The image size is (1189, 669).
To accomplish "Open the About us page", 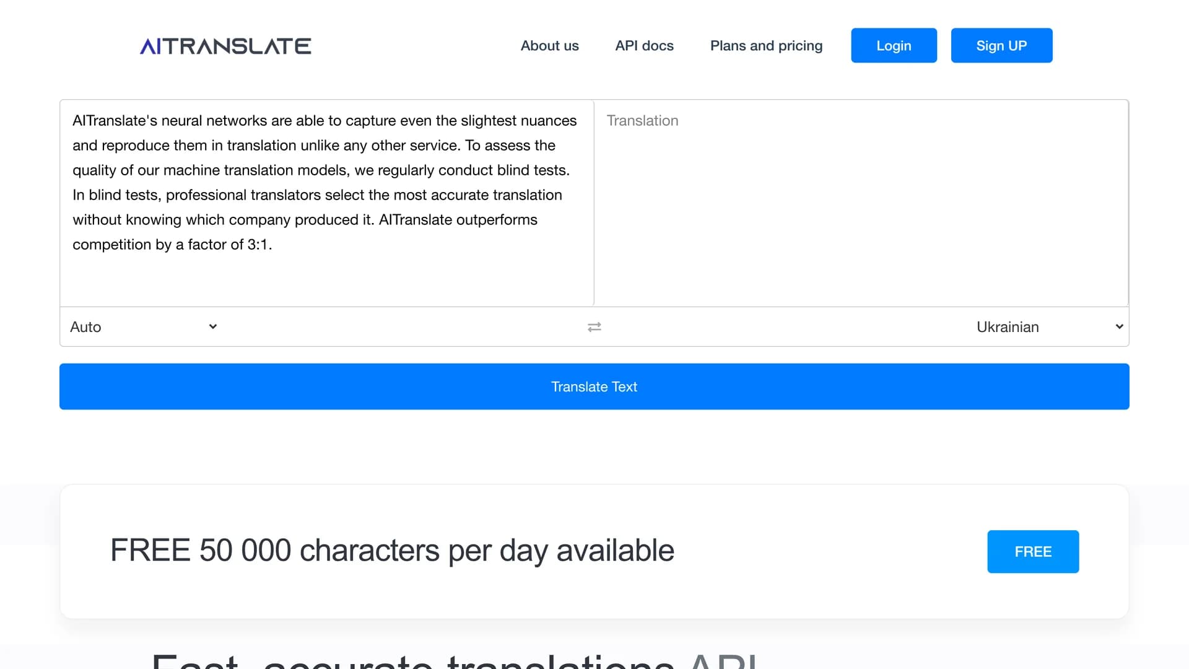I will coord(549,46).
